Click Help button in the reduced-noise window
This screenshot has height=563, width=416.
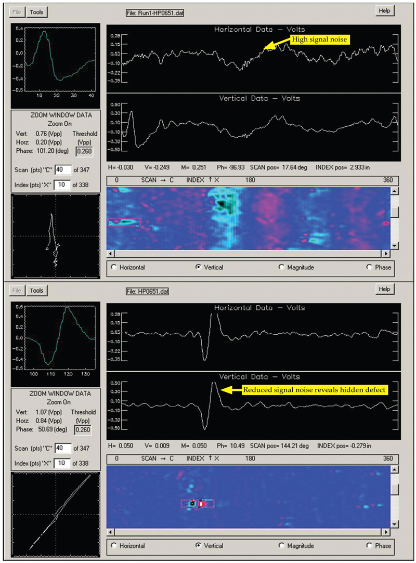point(385,289)
